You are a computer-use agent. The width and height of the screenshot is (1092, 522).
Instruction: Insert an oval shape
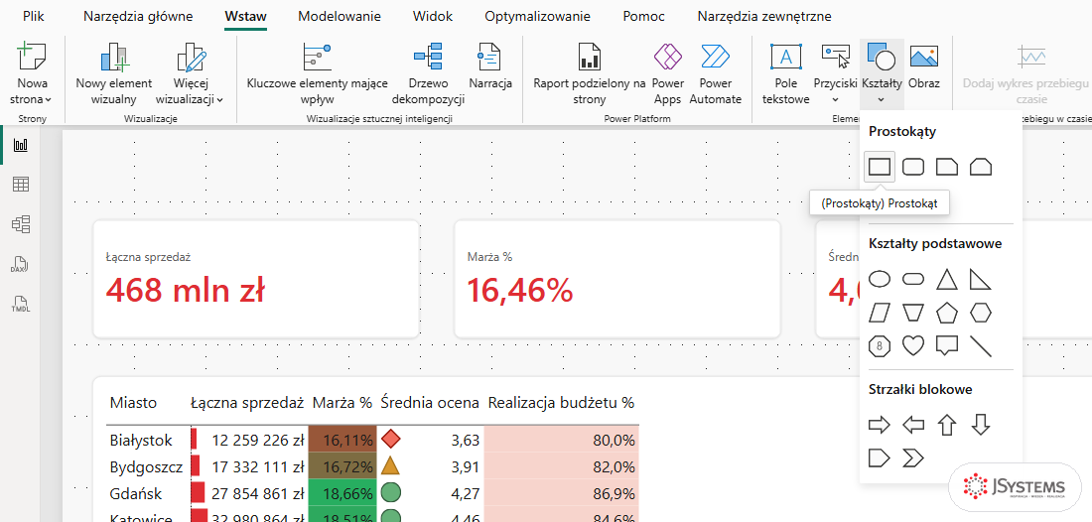pos(880,279)
